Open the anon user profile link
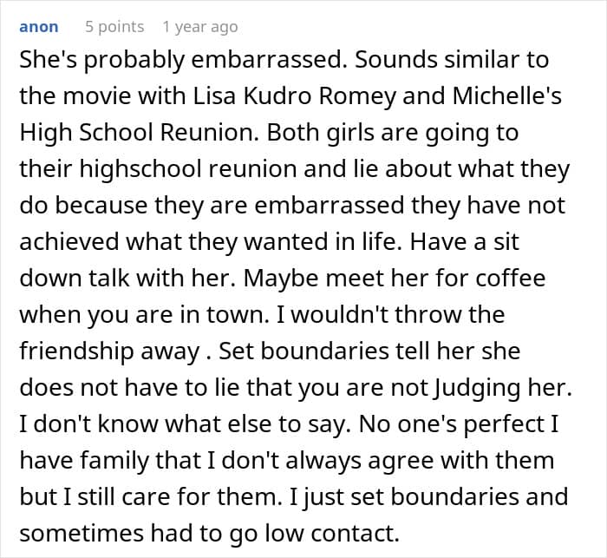Viewport: 607px width, 558px height. 38,27
